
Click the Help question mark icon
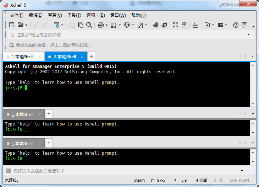pyautogui.click(x=236, y=25)
